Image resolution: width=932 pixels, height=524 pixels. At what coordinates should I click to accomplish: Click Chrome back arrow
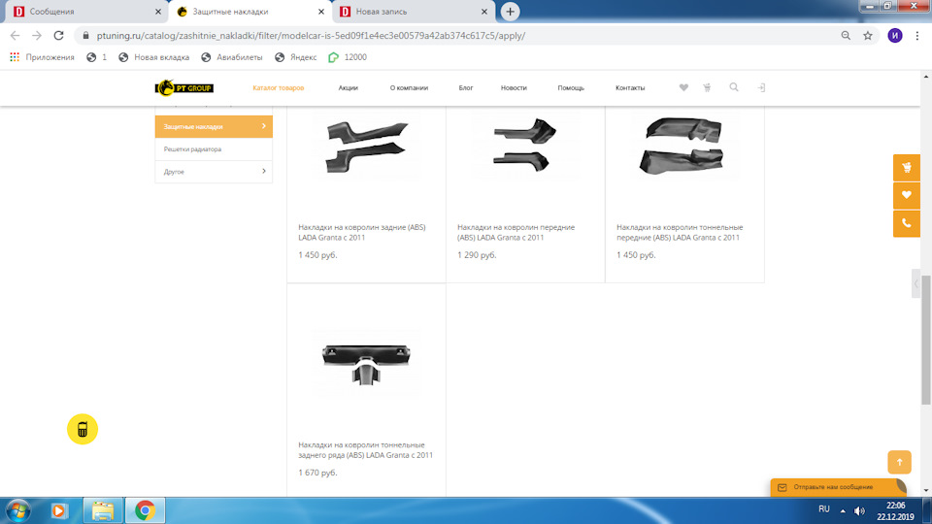point(15,36)
